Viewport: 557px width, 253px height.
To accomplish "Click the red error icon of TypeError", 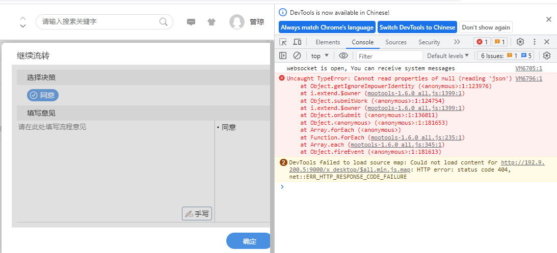I will pyautogui.click(x=282, y=78).
